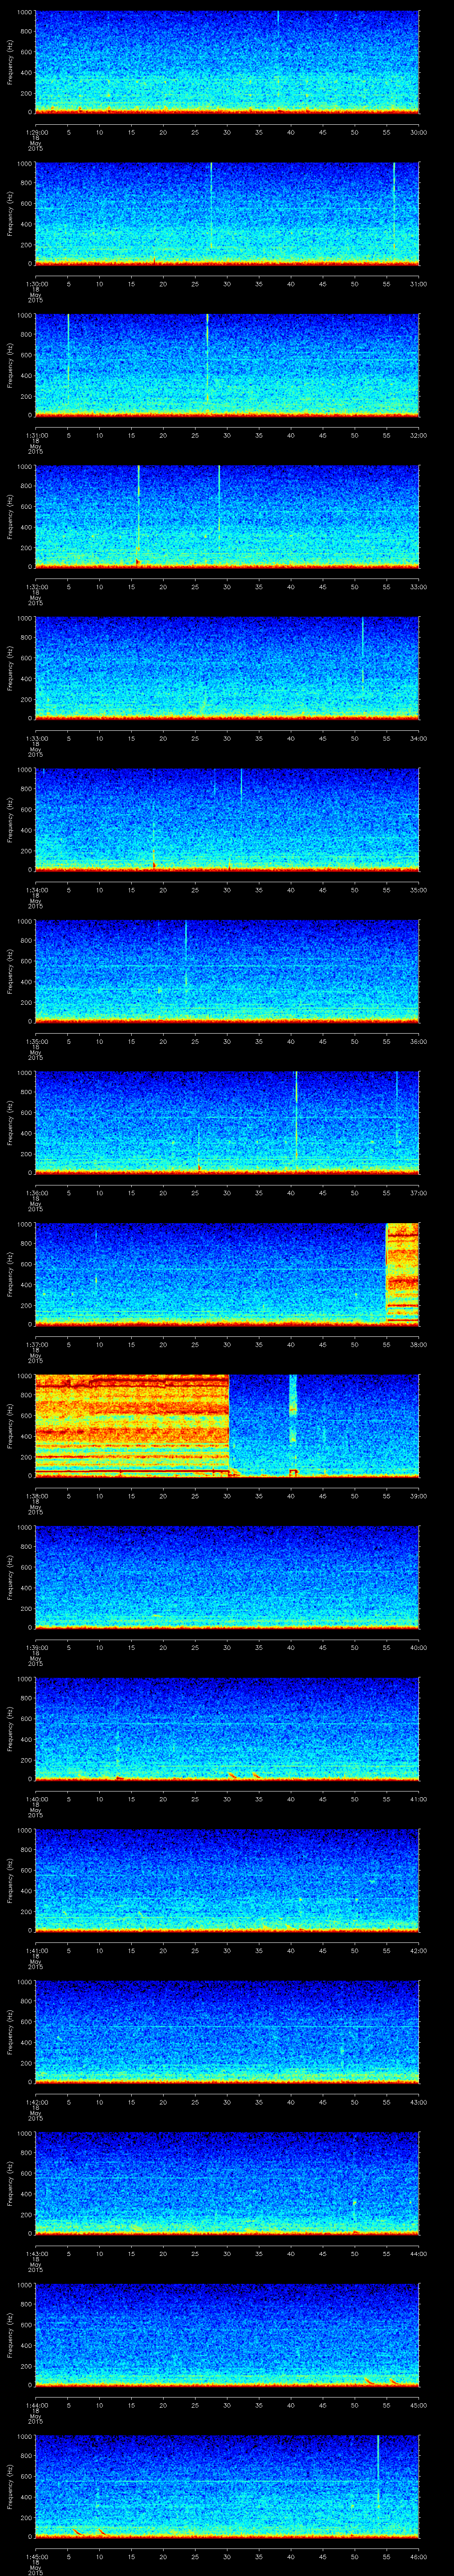This screenshot has height=2576, width=454.
Task: Select the spectrogram starting at 1:31:00
Action: pyautogui.click(x=227, y=366)
